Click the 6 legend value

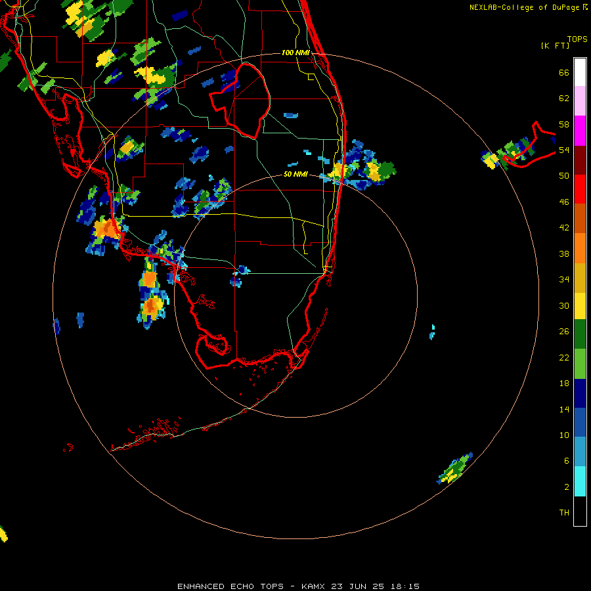click(x=566, y=460)
